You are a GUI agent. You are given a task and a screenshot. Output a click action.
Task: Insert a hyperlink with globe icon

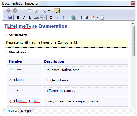click(74, 17)
